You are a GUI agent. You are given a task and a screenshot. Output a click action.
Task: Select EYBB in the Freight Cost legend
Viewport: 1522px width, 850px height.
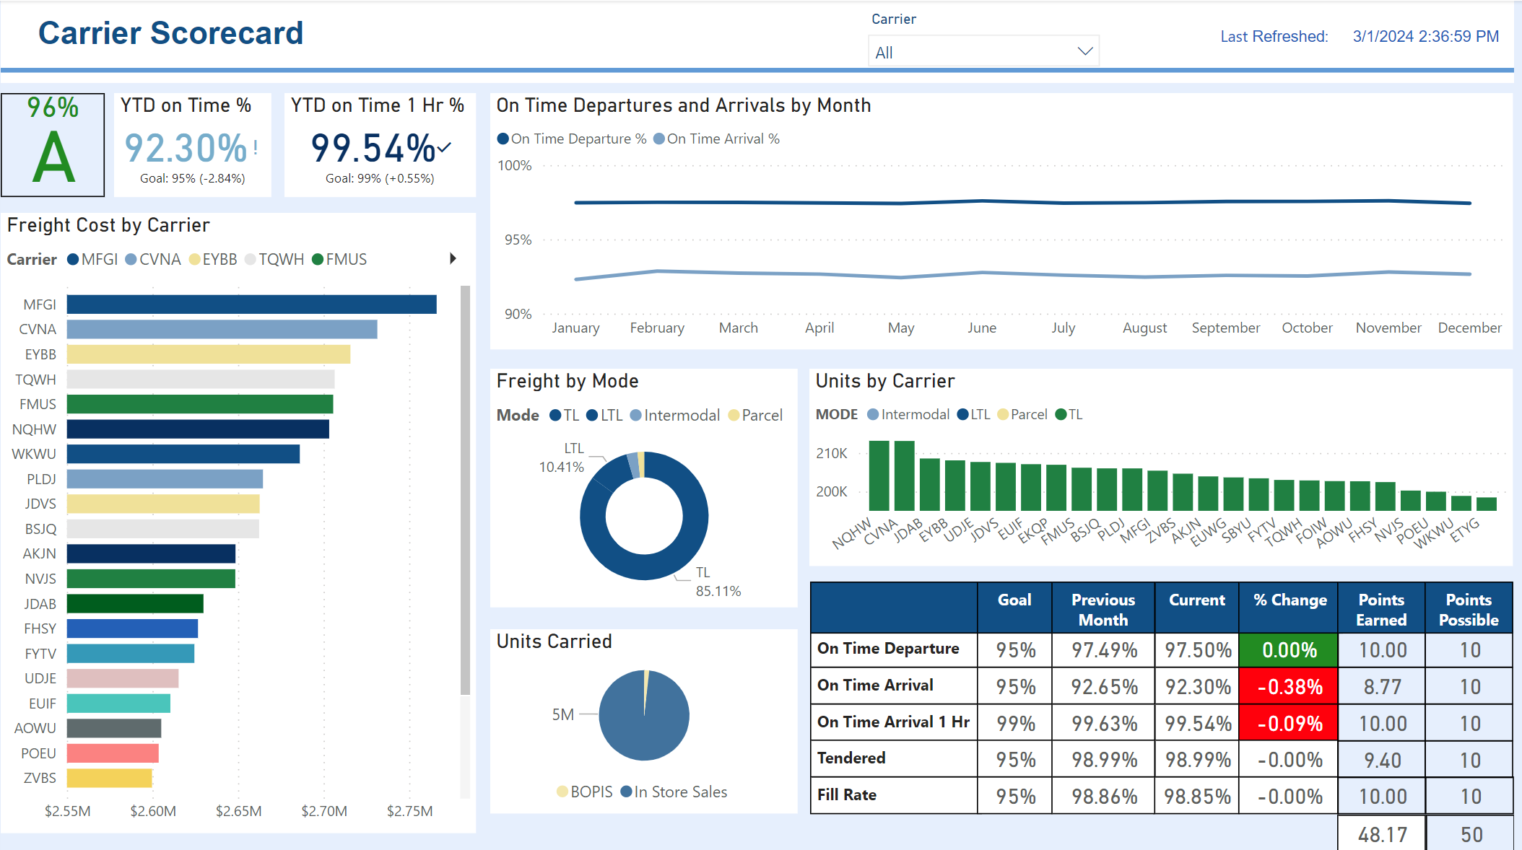(213, 259)
